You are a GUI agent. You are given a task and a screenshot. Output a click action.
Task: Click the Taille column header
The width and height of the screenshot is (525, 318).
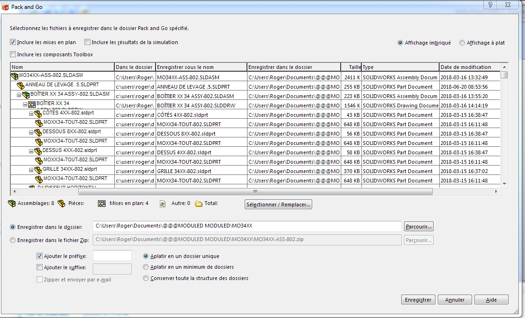[351, 67]
